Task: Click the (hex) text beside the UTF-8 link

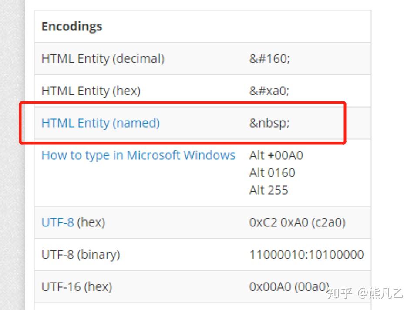Action: pyautogui.click(x=91, y=222)
